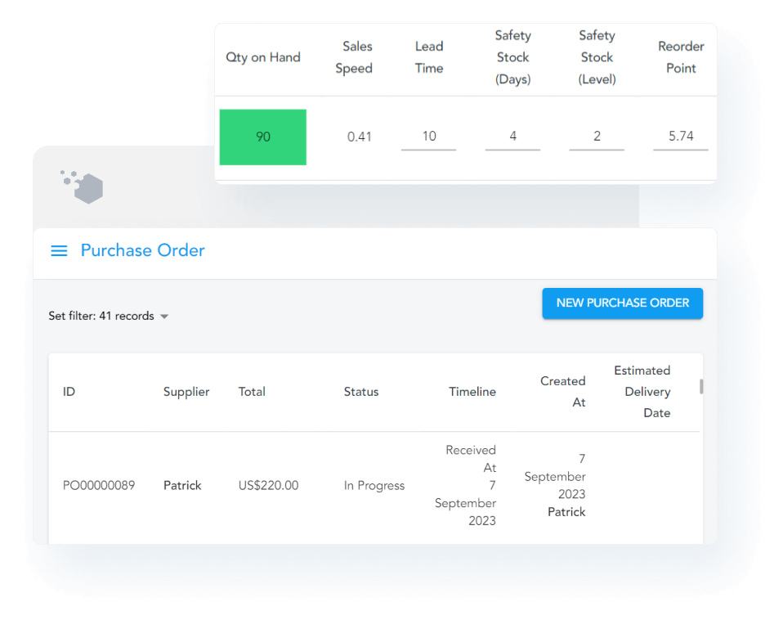This screenshot has width=783, height=620.
Task: Click the In Progress status cell
Action: click(x=374, y=486)
